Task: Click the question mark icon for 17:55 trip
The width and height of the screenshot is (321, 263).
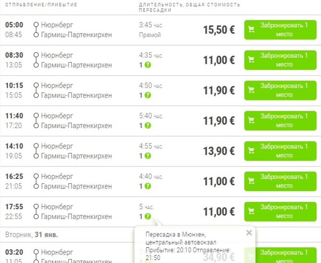Action: [148, 216]
